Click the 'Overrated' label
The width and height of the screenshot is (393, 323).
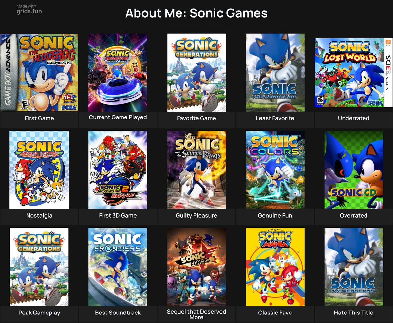354,216
